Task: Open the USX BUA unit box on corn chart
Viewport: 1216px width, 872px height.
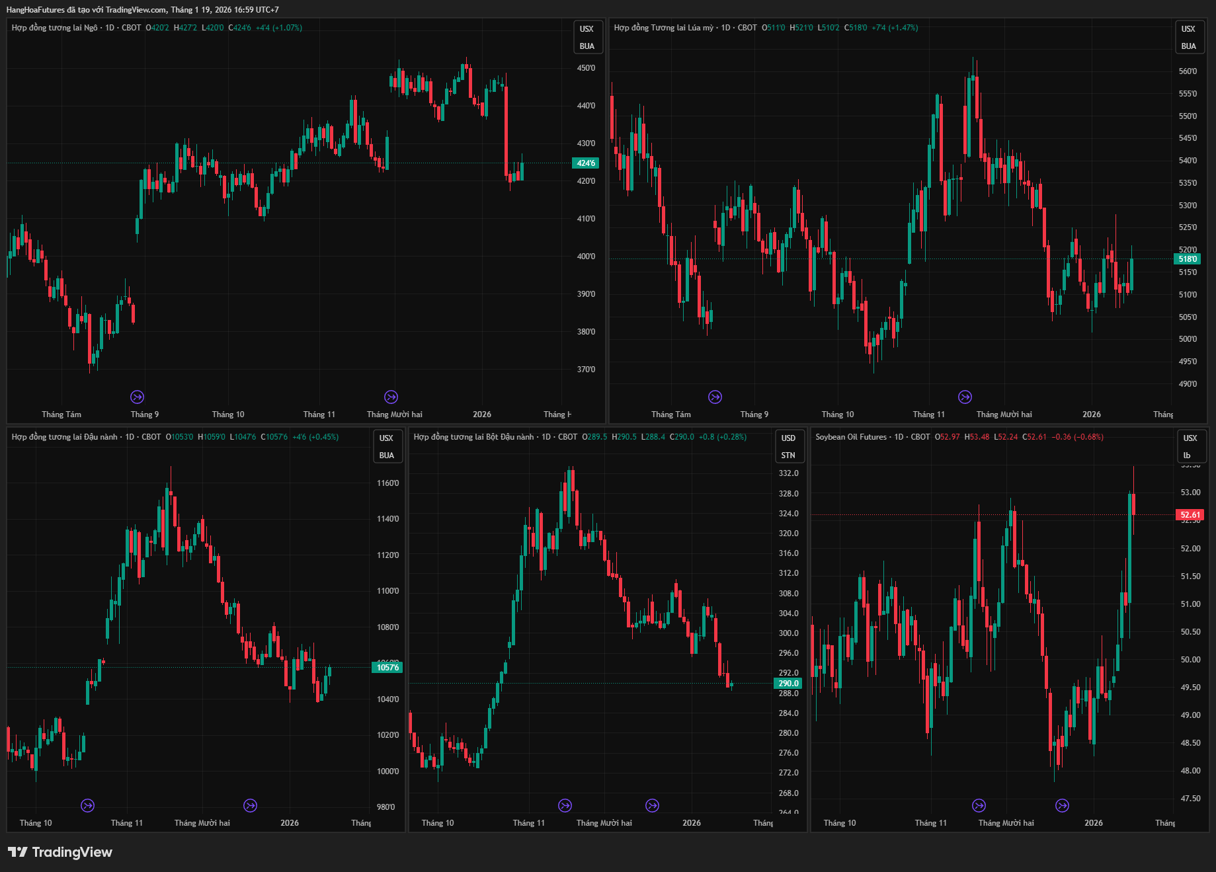Action: 587,37
